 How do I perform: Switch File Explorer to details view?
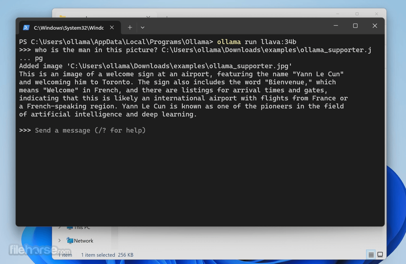pyautogui.click(x=371, y=255)
